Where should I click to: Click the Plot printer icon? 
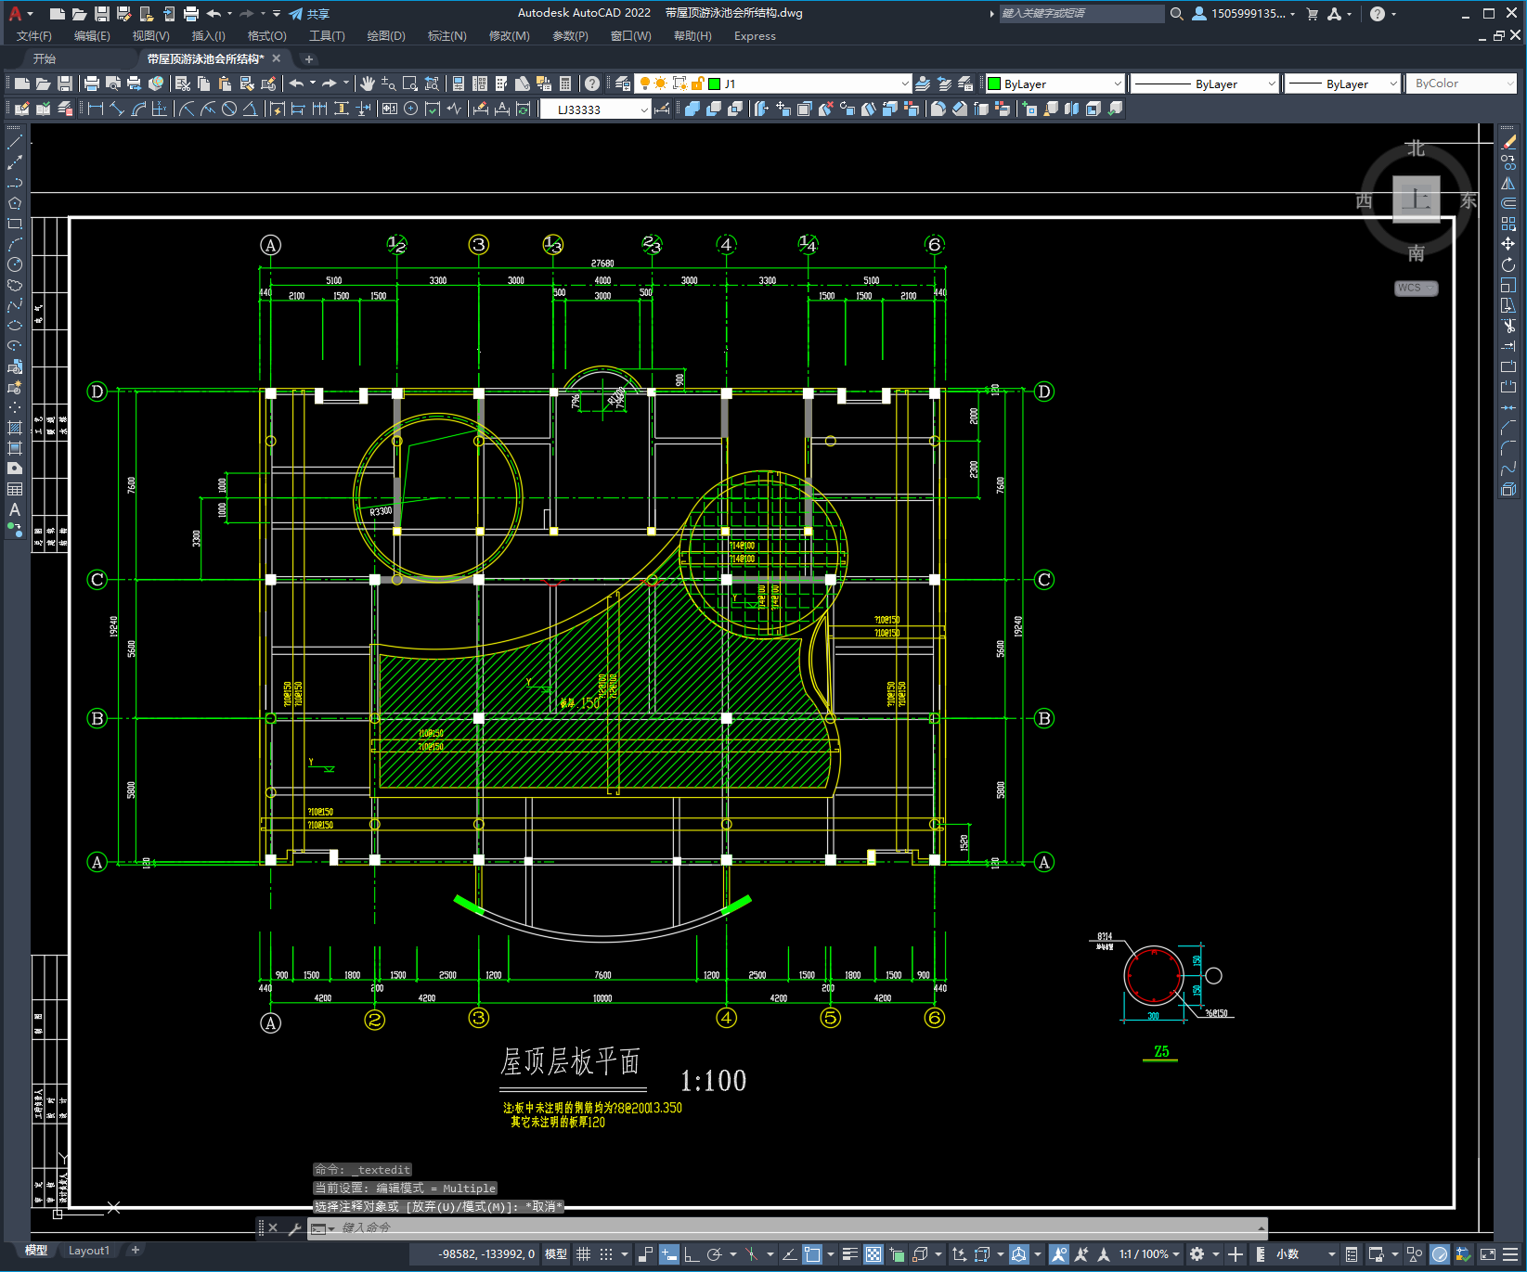tap(92, 84)
